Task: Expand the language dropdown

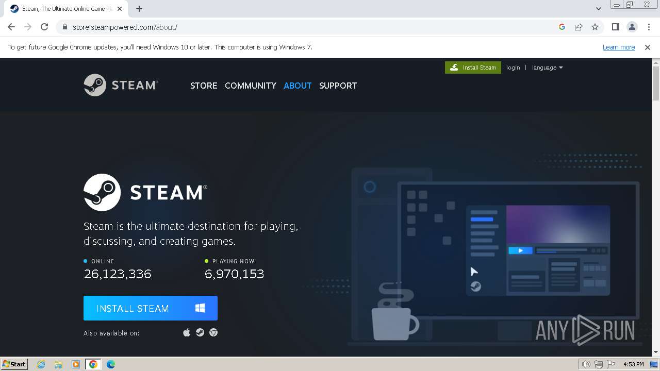Action: click(547, 68)
